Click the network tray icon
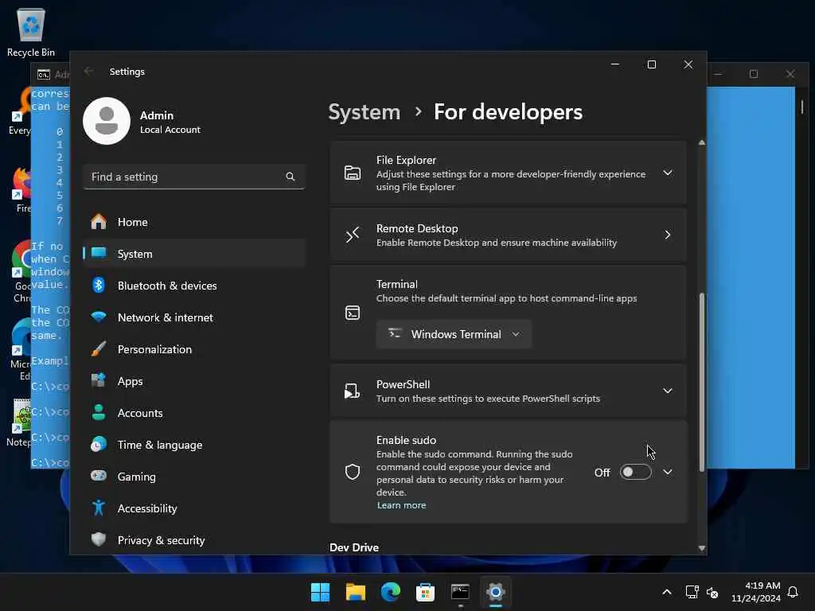This screenshot has height=611, width=815. click(x=692, y=592)
